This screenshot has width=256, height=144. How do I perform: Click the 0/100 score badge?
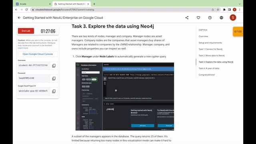[238, 32]
